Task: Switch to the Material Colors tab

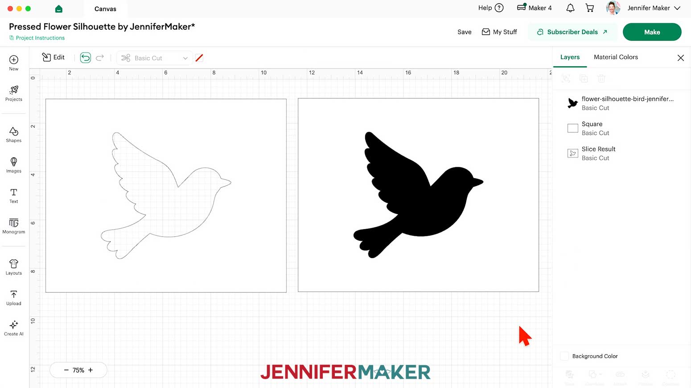Action: tap(616, 57)
